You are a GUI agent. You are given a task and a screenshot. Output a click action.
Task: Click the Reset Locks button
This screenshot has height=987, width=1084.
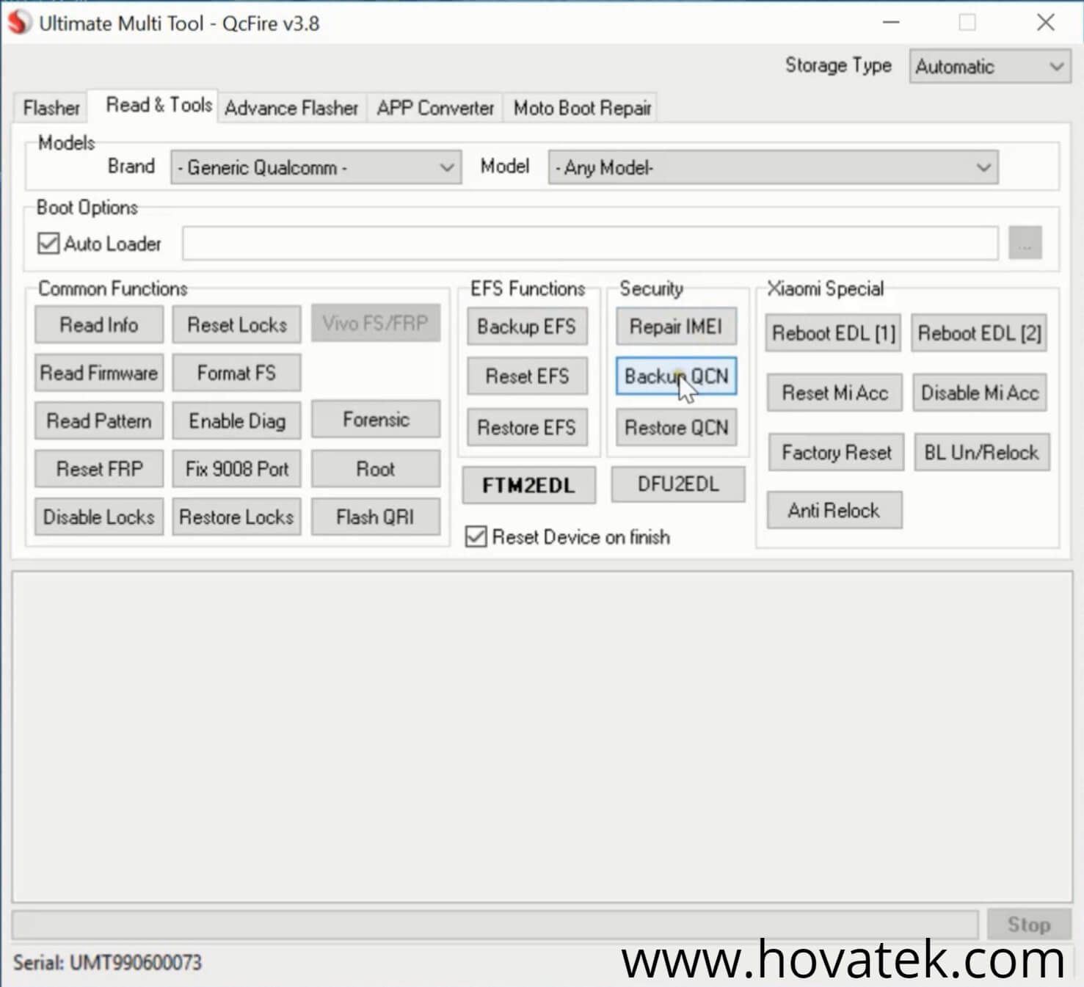pos(236,324)
